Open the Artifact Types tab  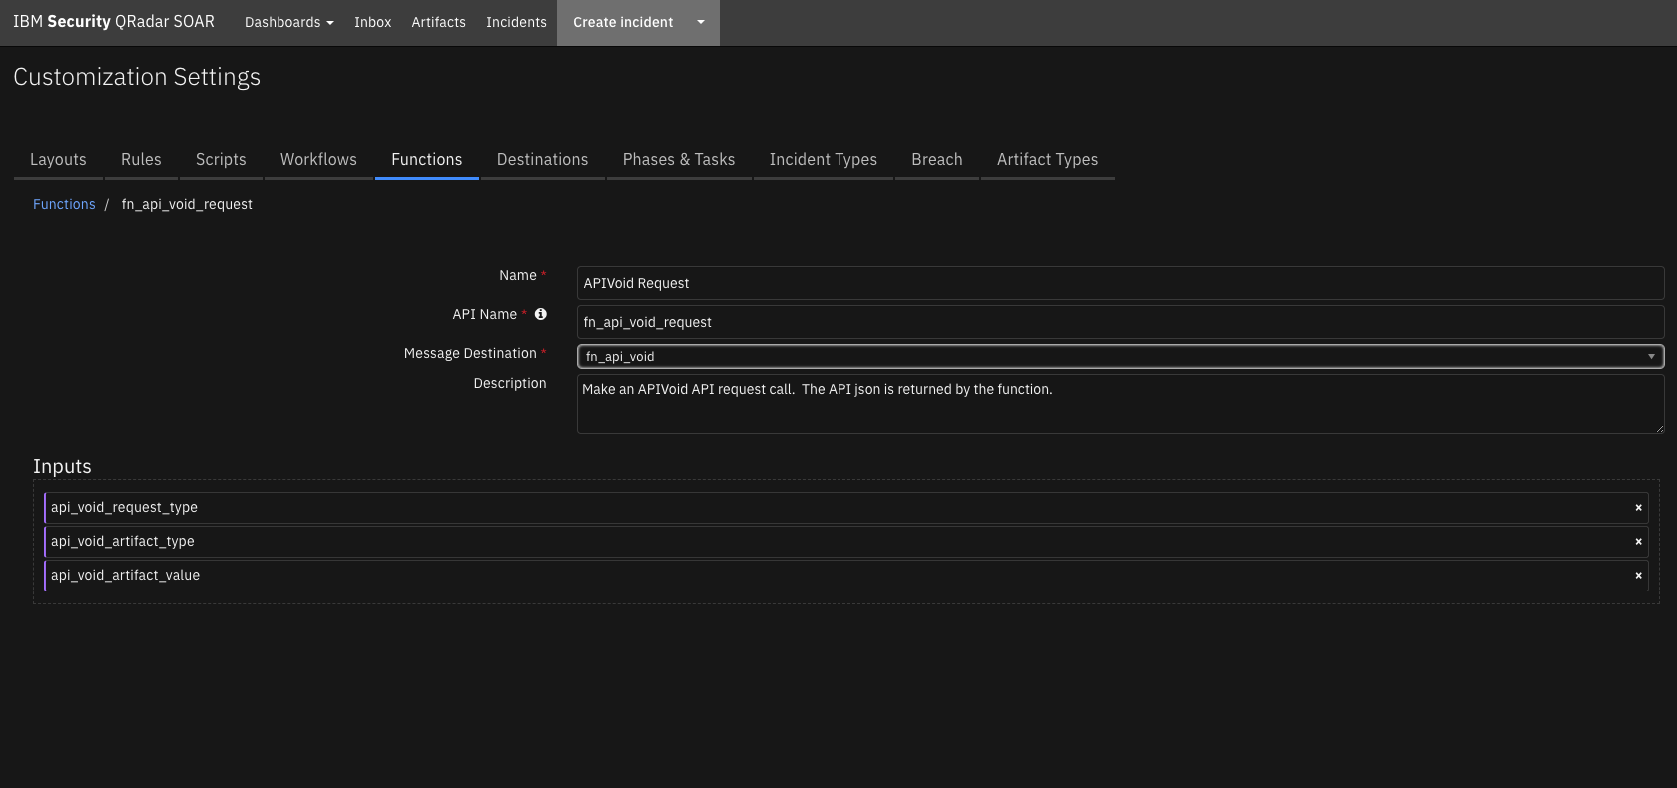(x=1047, y=160)
